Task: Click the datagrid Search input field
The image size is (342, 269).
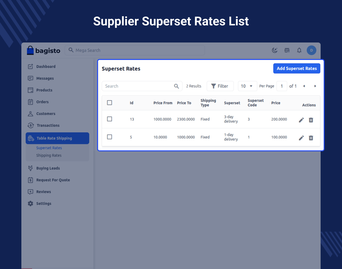Action: [x=142, y=86]
